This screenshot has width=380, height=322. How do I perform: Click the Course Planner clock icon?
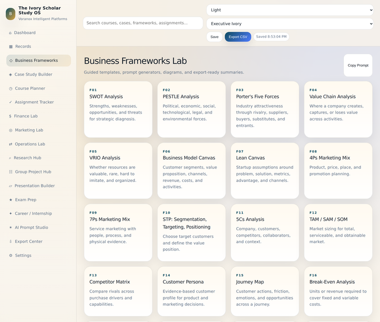point(10,89)
